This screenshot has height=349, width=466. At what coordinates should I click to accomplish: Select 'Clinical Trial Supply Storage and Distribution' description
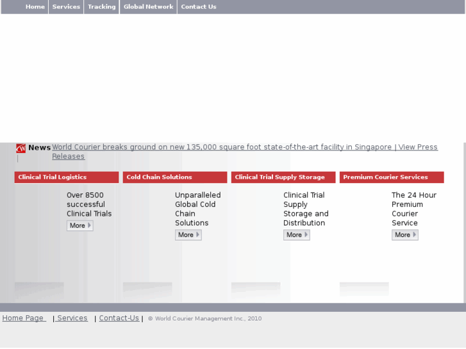(x=306, y=209)
